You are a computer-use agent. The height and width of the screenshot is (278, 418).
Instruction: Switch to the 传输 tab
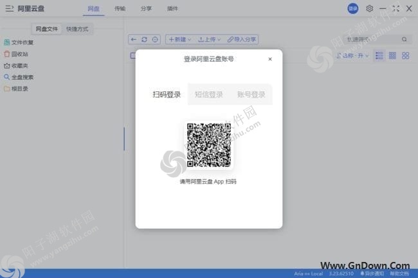click(120, 9)
